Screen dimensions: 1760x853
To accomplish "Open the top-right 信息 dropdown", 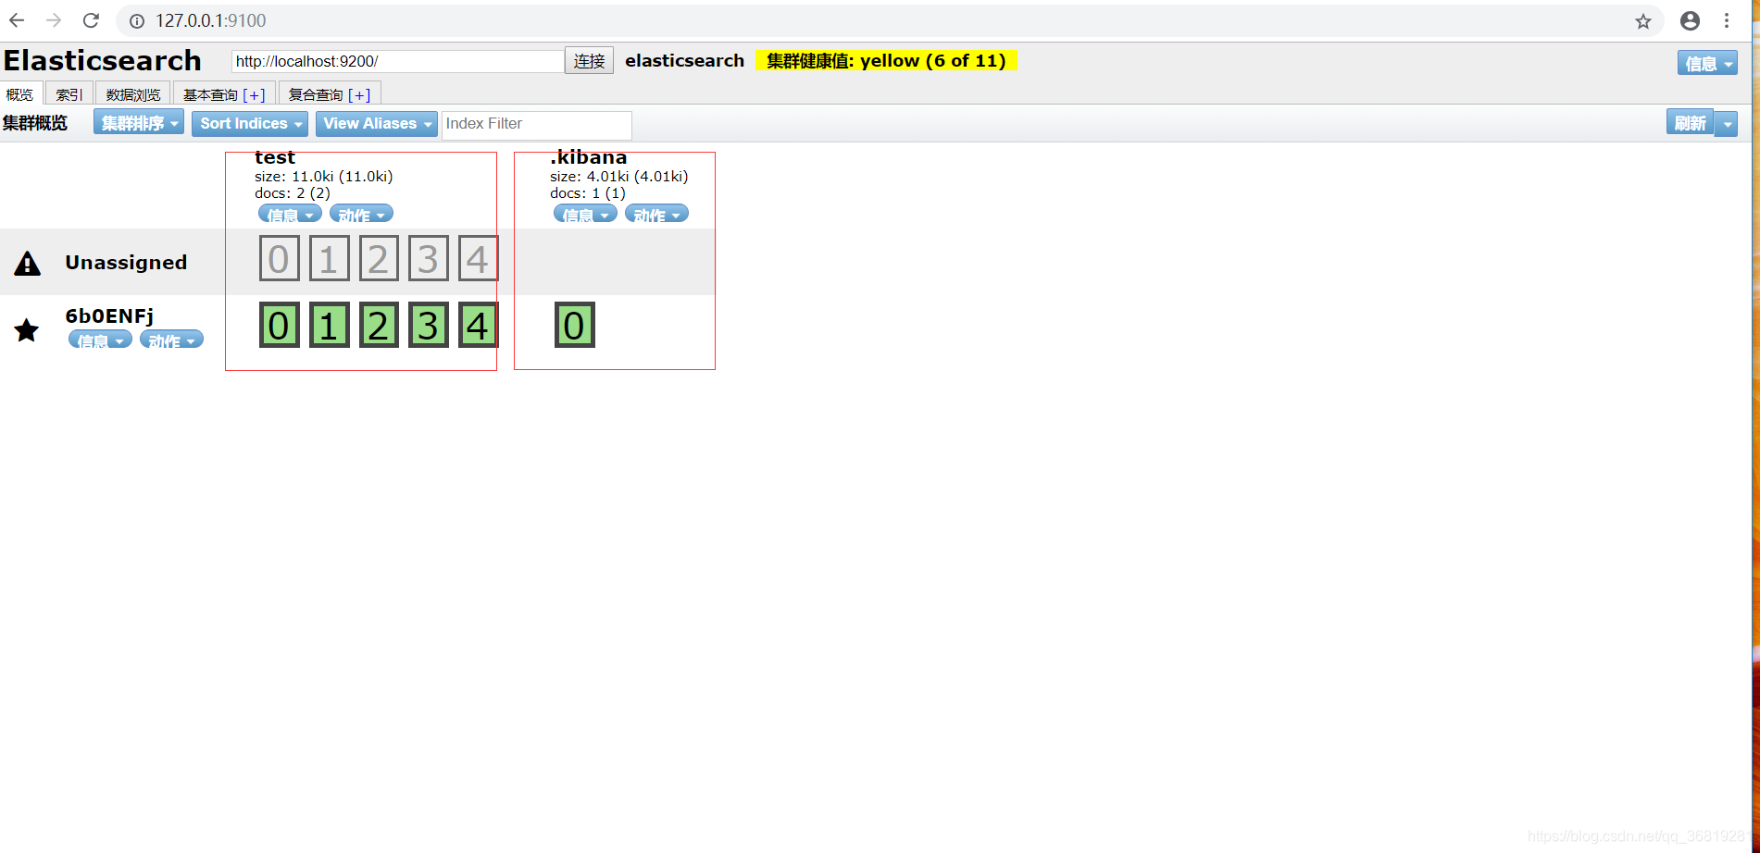I will click(1707, 63).
